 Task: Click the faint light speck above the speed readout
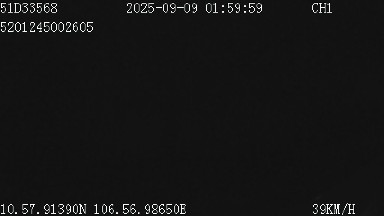(317, 199)
